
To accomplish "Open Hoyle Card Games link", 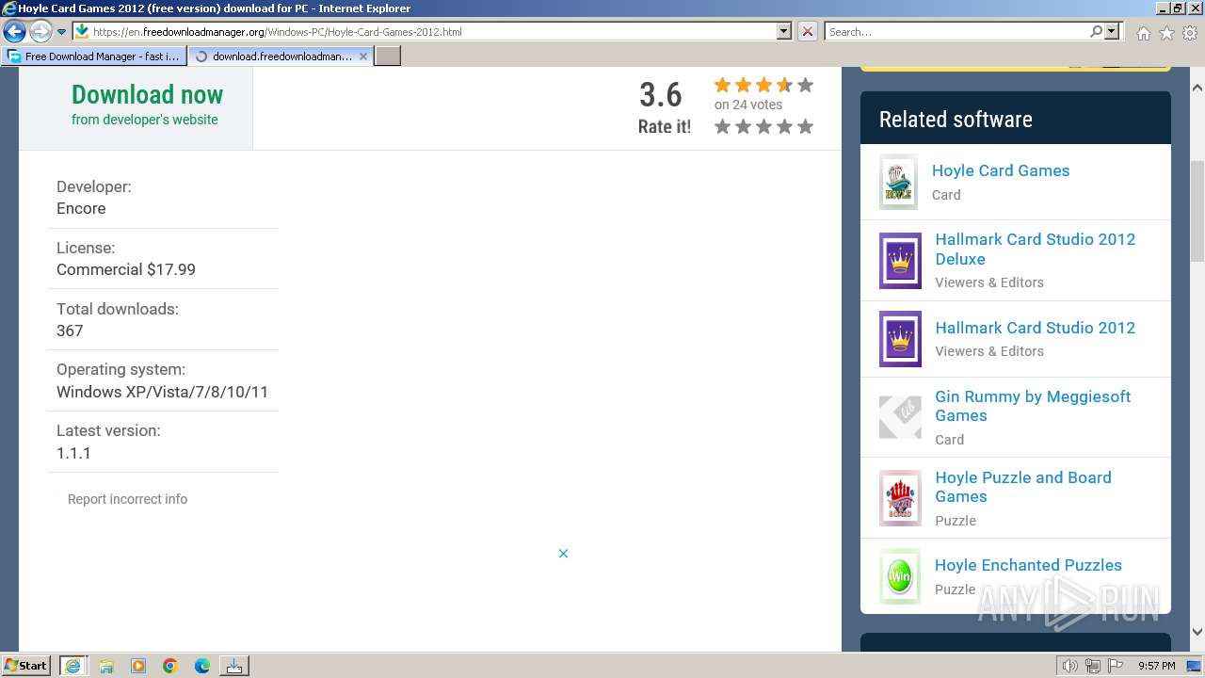I will coord(1001,170).
